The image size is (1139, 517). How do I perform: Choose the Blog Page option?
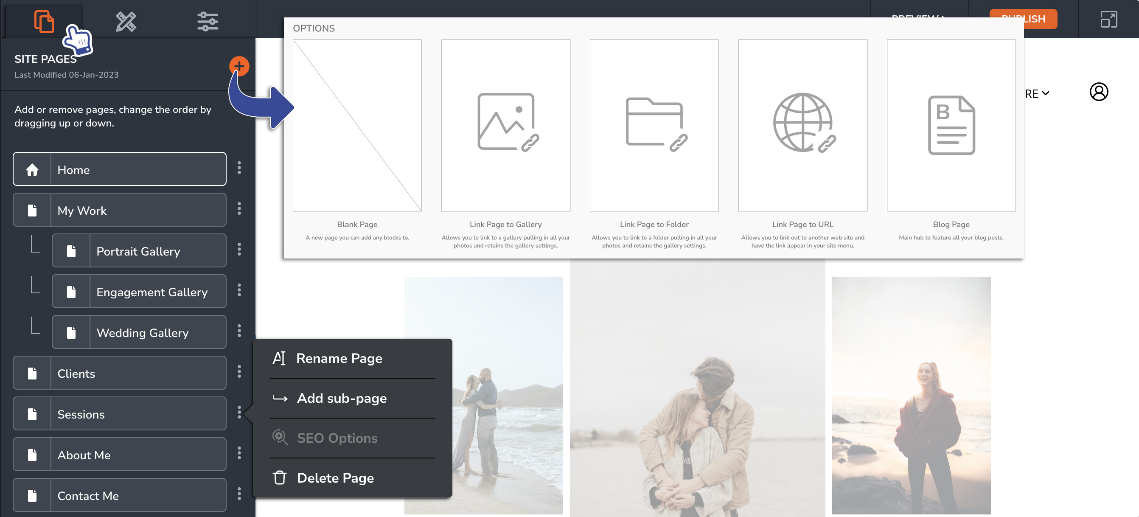point(951,125)
